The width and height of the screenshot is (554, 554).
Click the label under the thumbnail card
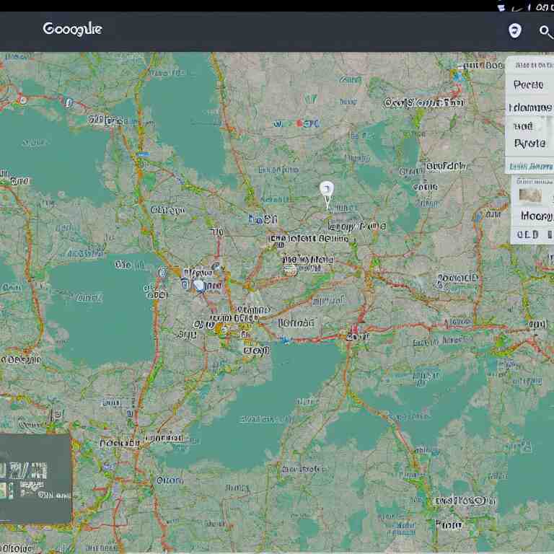[x=535, y=216]
